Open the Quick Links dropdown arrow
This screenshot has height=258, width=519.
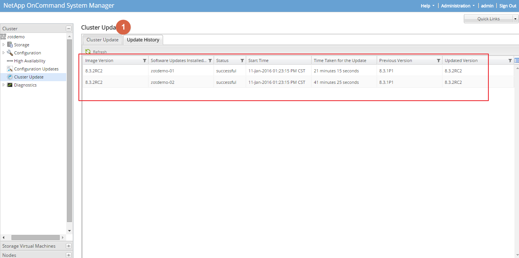[x=515, y=19]
